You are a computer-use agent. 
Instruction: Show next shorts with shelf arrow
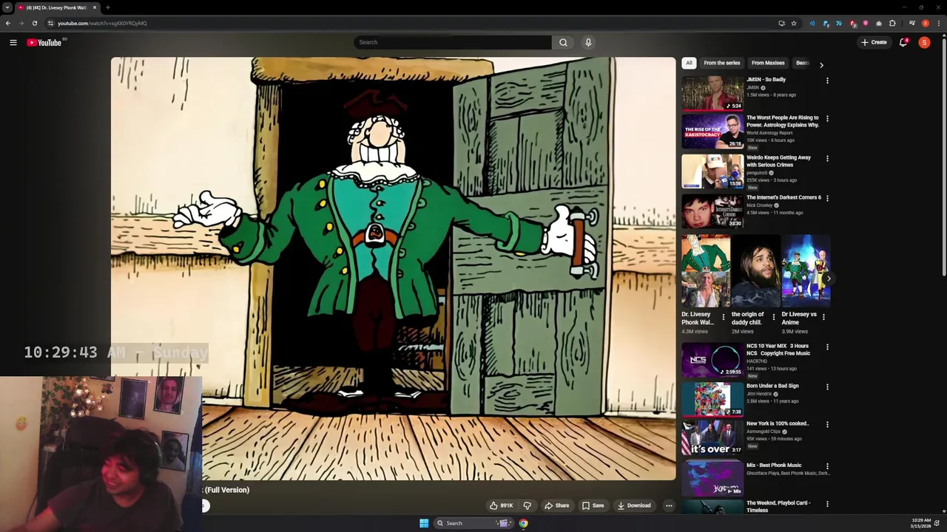tap(828, 279)
